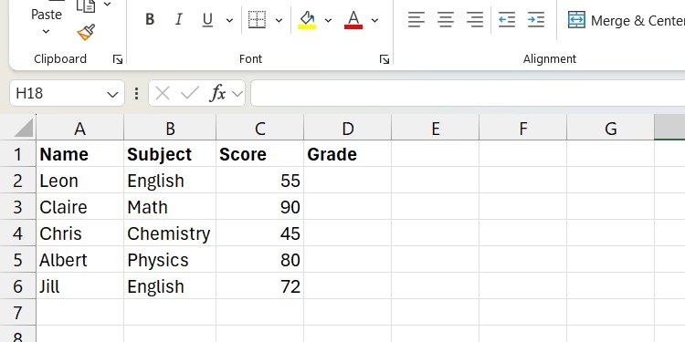Open the Paste dropdown arrow

pos(46,31)
